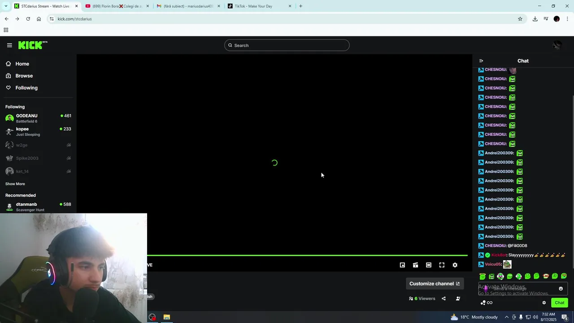The height and width of the screenshot is (323, 574).
Task: Enter fullscreen on the video player
Action: (442, 265)
